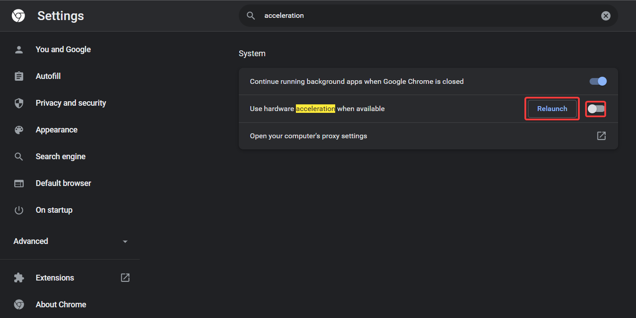Screen dimensions: 636x318
Task: Open the Search engine settings page
Action: 60,157
